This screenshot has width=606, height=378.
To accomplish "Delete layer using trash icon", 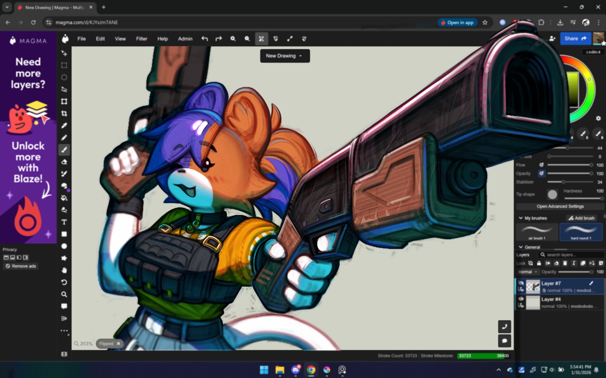I will click(565, 263).
